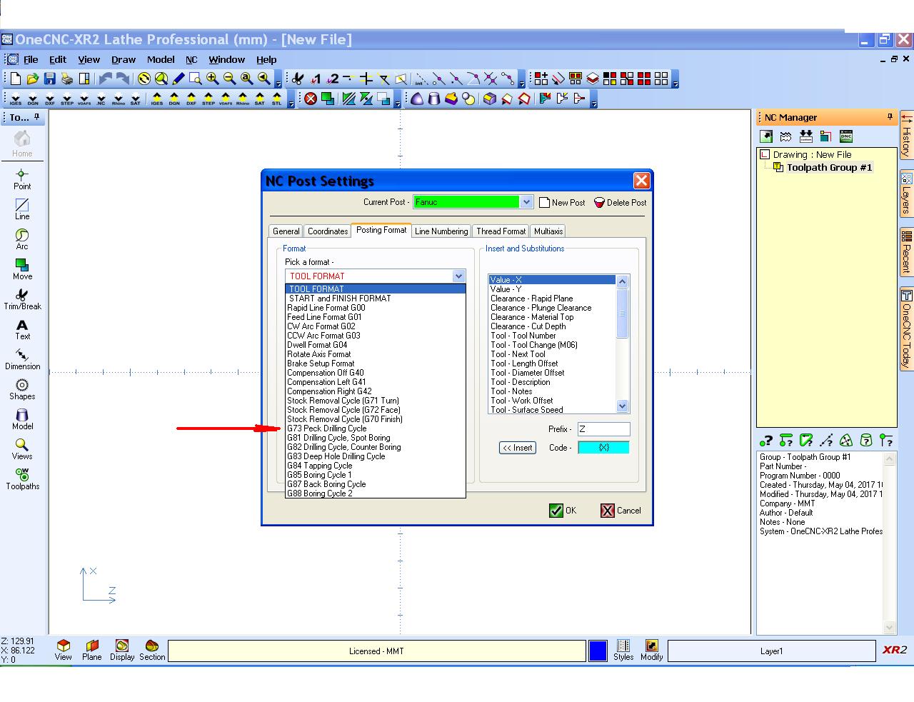Click the scissors trim toolbar icon
914x702 pixels.
pos(298,79)
